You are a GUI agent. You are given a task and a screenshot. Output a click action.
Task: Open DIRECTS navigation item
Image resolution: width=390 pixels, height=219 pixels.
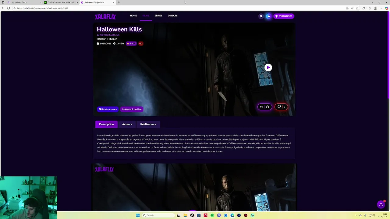point(172,16)
